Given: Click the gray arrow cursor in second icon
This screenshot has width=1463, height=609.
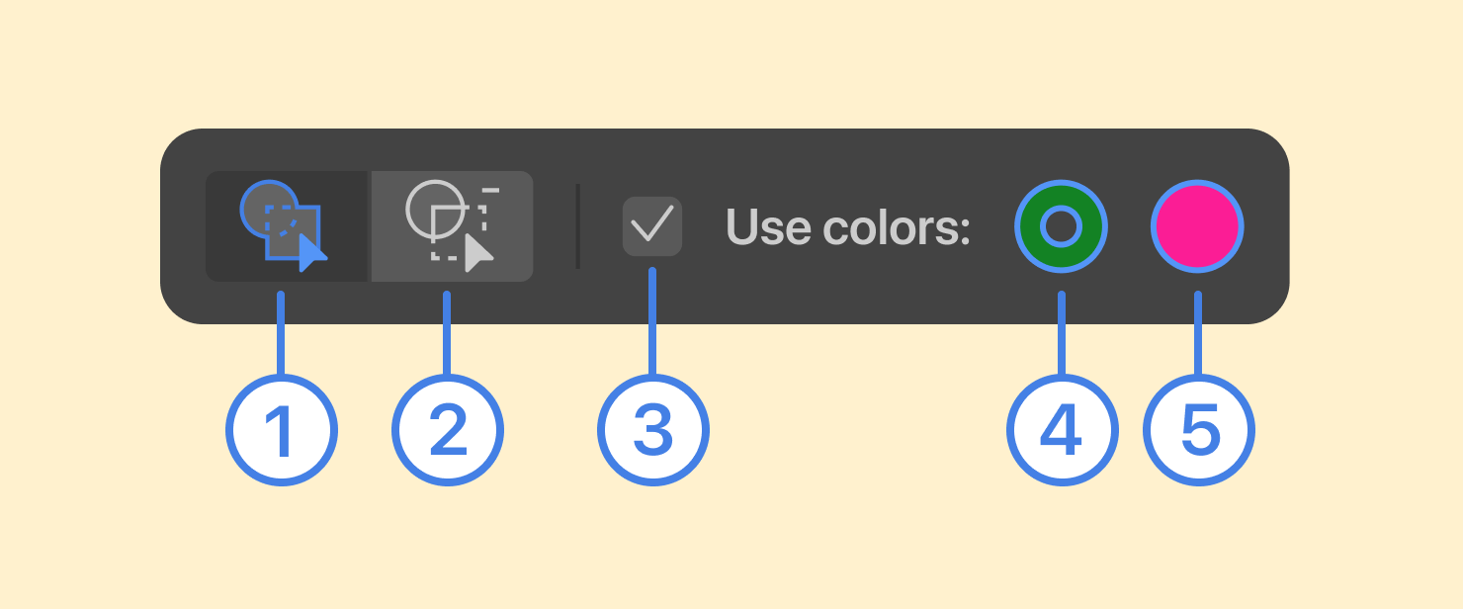Looking at the screenshot, I should 478,253.
